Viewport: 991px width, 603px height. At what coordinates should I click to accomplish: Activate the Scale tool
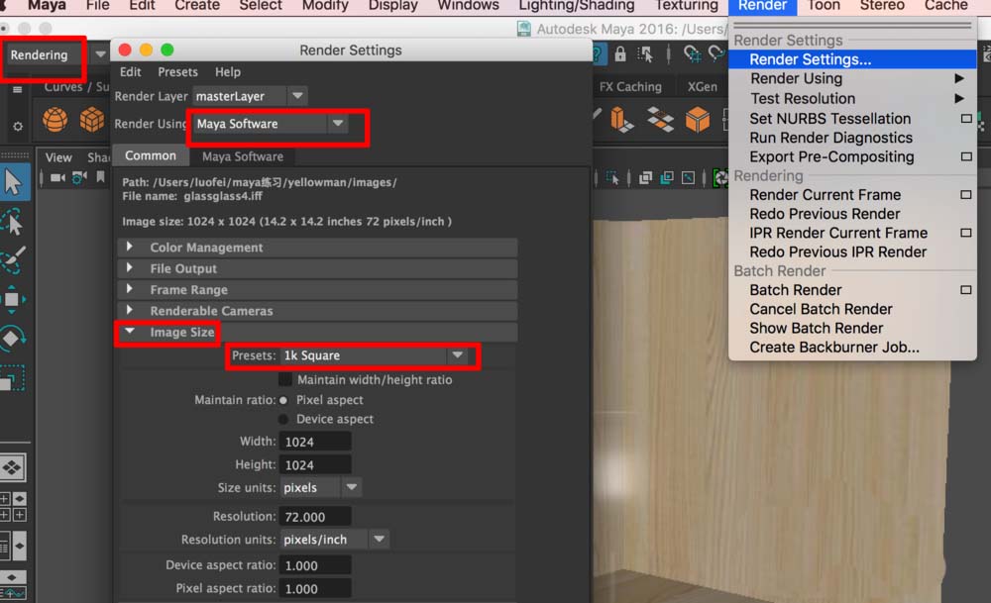(13, 378)
